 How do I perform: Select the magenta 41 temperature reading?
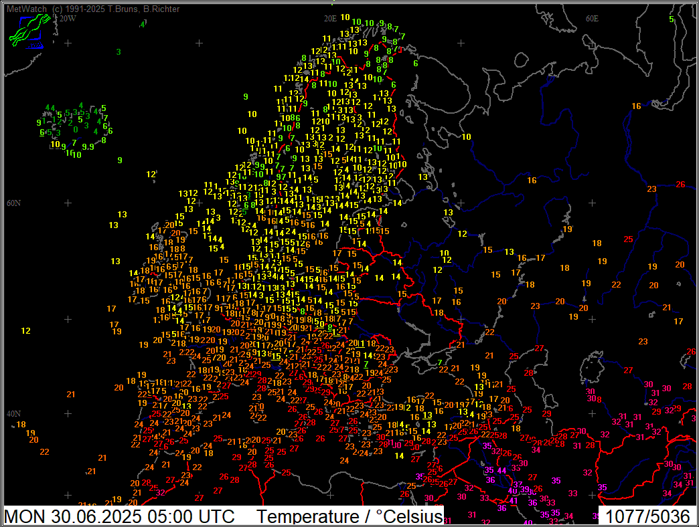click(514, 501)
